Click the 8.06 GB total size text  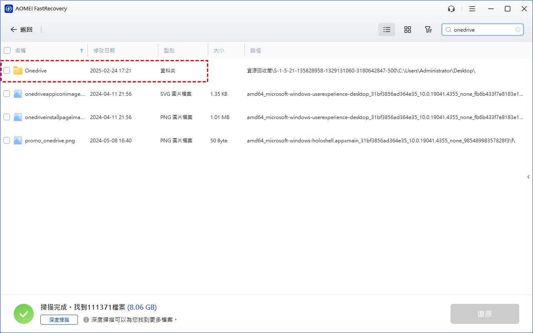point(142,307)
